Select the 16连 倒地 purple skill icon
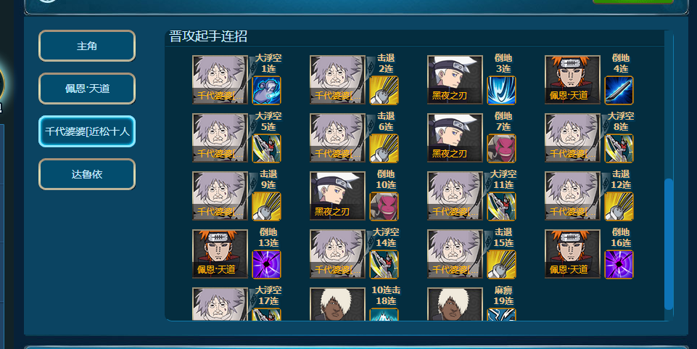 619,265
